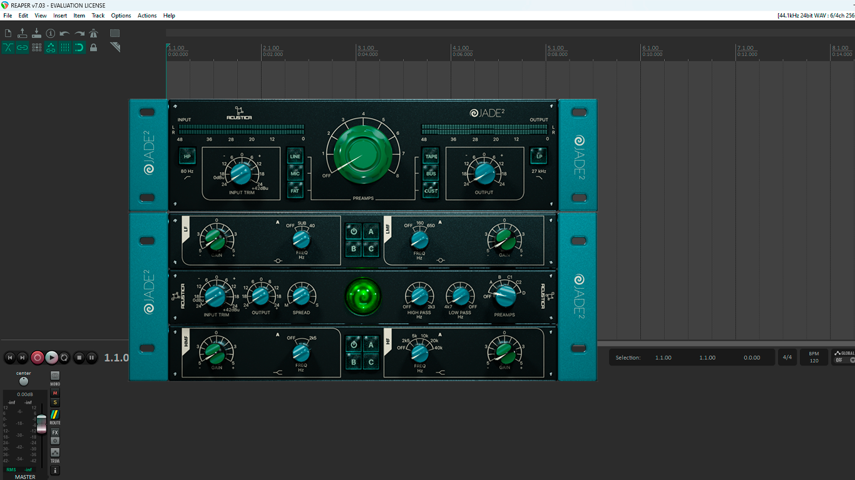Toggle power button between LF and LMF bands
This screenshot has height=480, width=855.
354,231
